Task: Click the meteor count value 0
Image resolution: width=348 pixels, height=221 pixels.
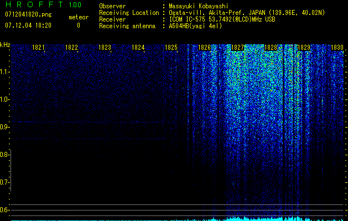Action: click(79, 25)
